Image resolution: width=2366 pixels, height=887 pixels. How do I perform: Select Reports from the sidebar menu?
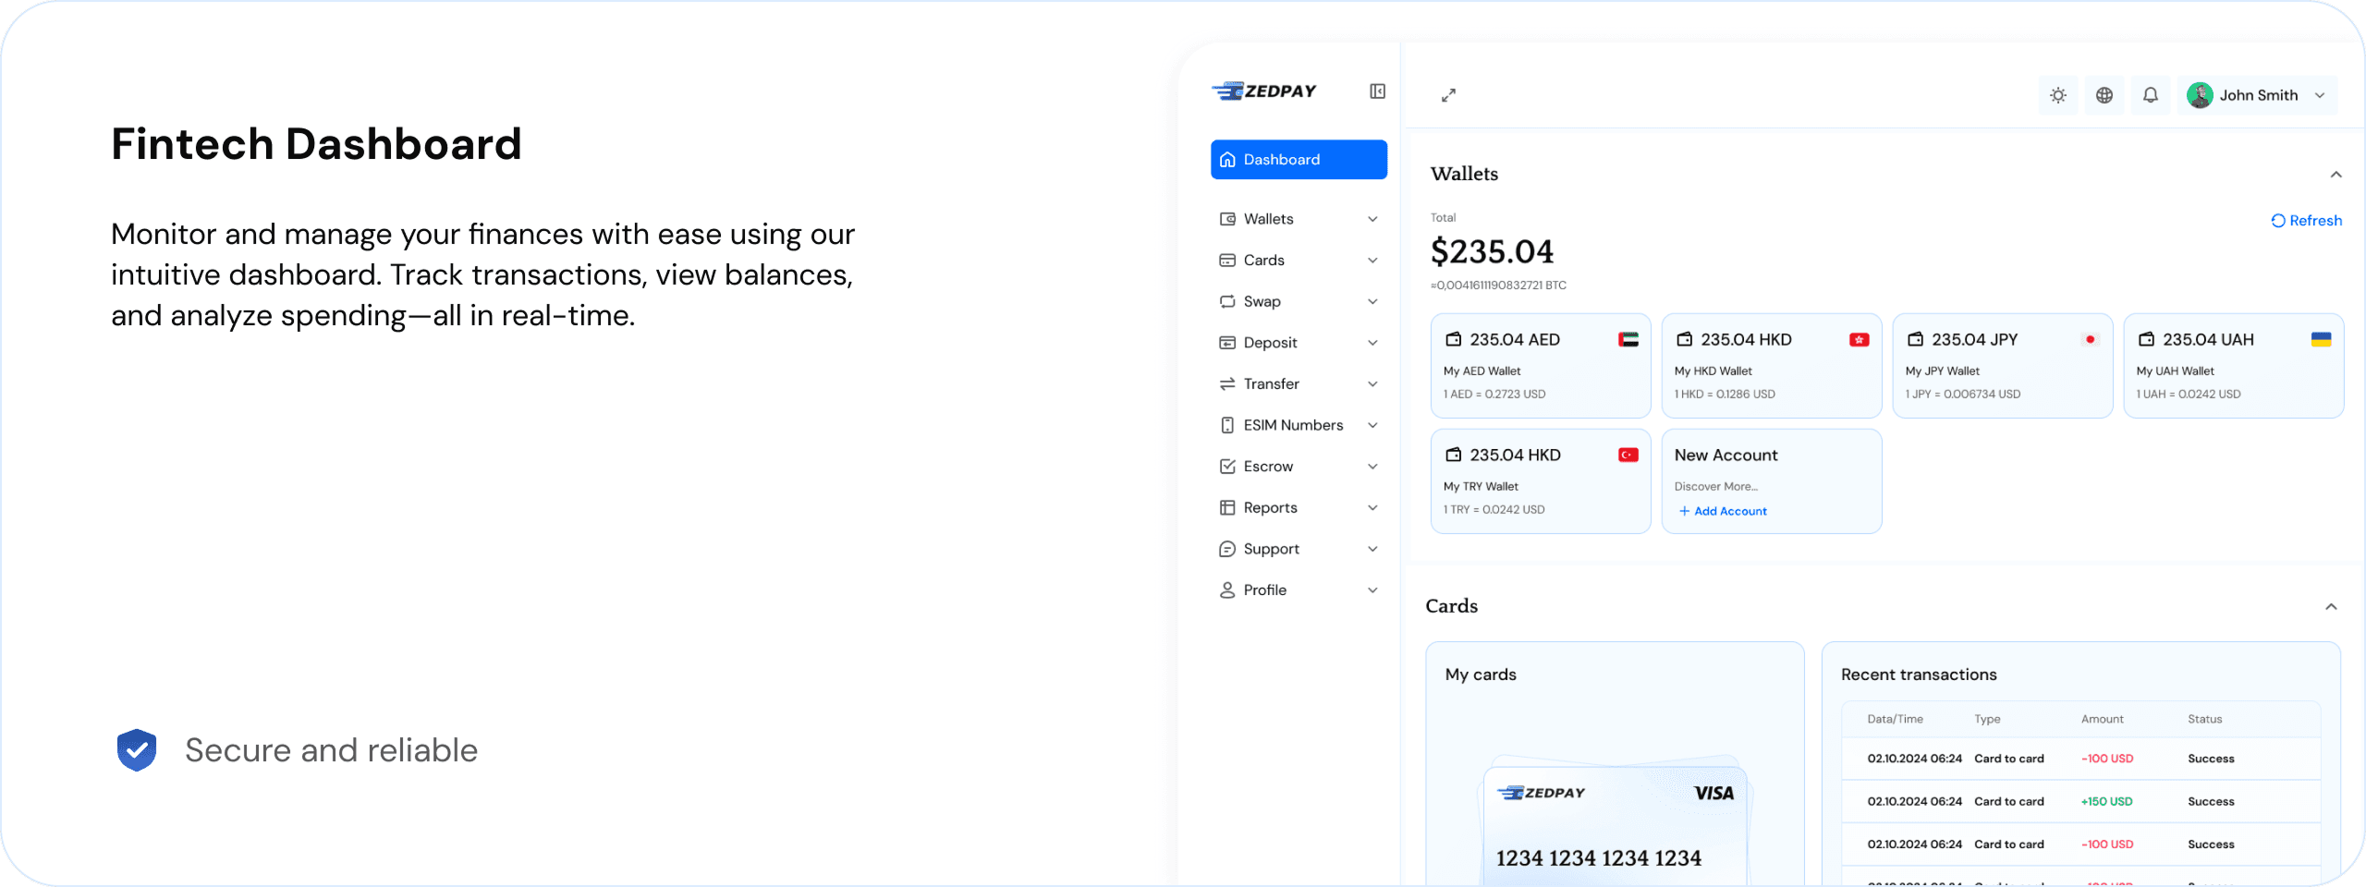click(x=1269, y=506)
